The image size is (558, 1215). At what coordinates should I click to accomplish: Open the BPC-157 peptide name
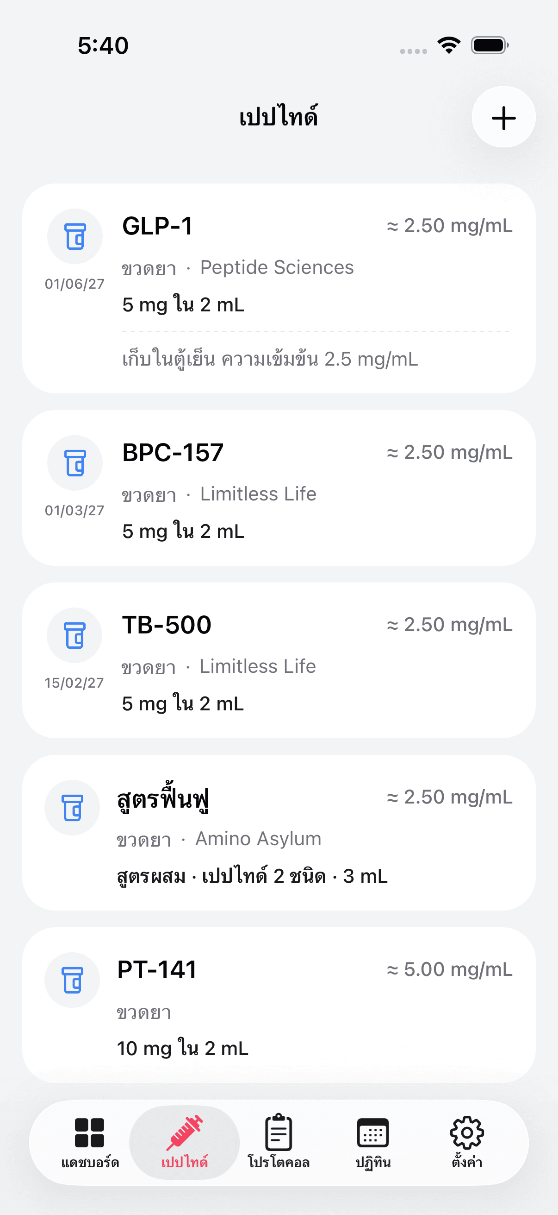(x=173, y=452)
